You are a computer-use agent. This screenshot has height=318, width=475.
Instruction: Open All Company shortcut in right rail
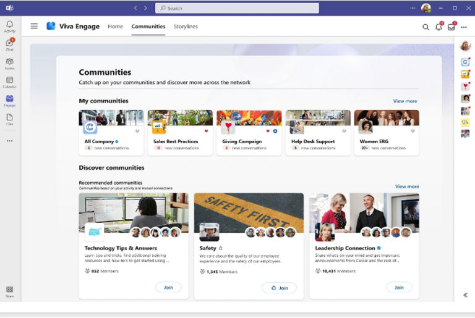[x=465, y=62]
